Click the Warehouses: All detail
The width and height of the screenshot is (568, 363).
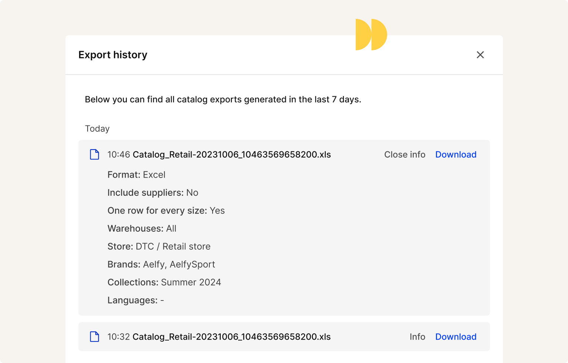pos(142,229)
